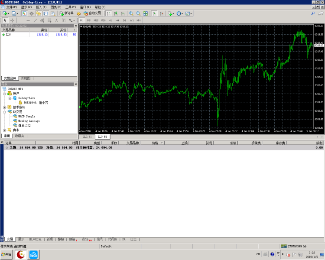Toggle the Data Window crosshair-circle icon
Screen dimensions: 325x260
pyautogui.click(x=32, y=13)
